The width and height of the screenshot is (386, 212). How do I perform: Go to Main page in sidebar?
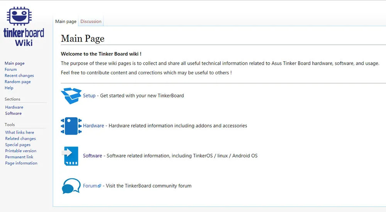[15, 63]
